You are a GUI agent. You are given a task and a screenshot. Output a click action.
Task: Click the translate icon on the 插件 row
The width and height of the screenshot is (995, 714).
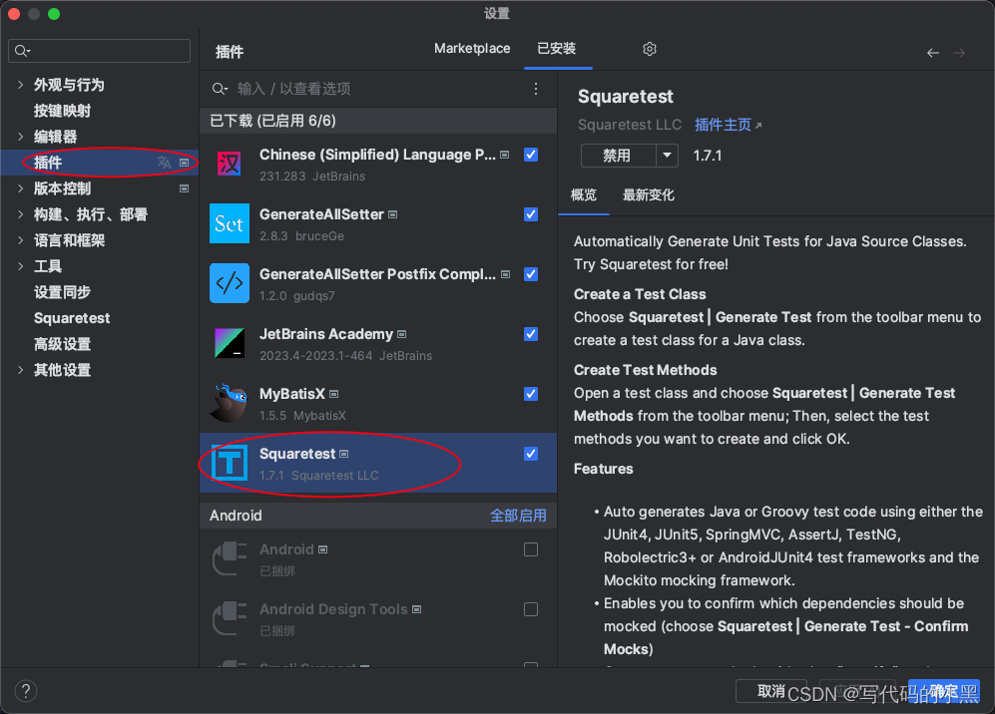pos(165,163)
